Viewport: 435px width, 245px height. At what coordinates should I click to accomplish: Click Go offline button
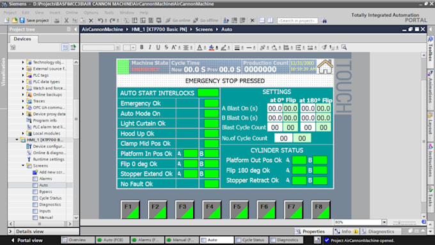point(205,20)
